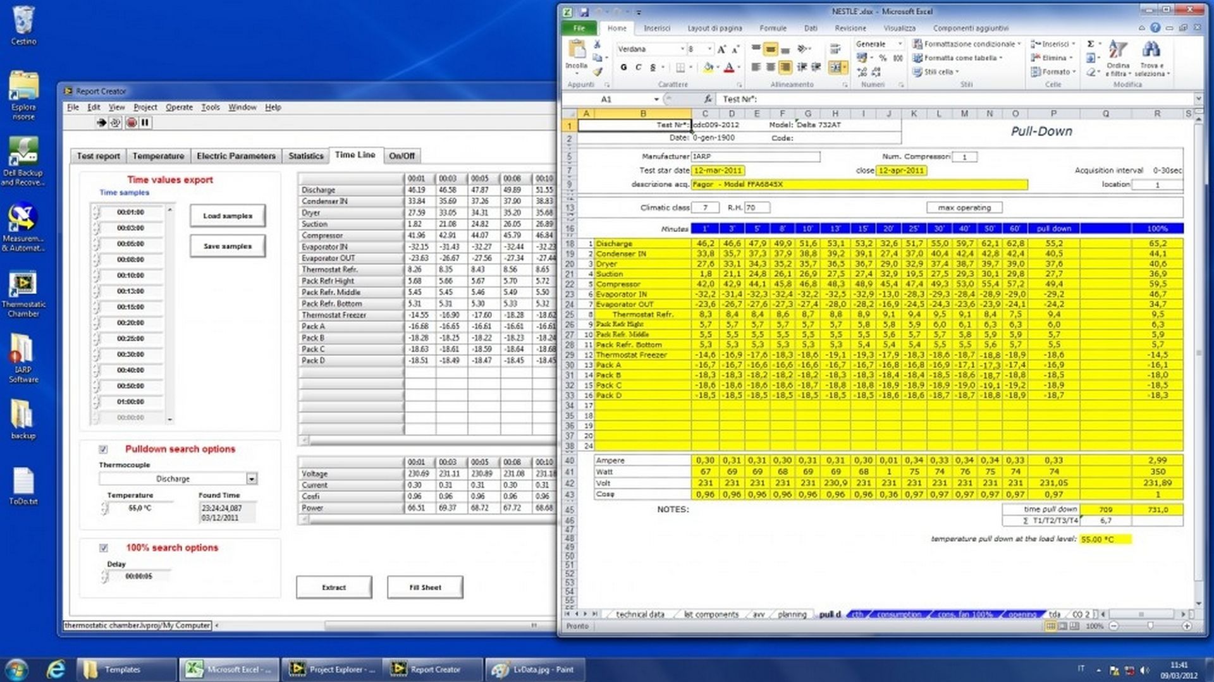Click the Excel zoom slider handle

tap(1150, 626)
